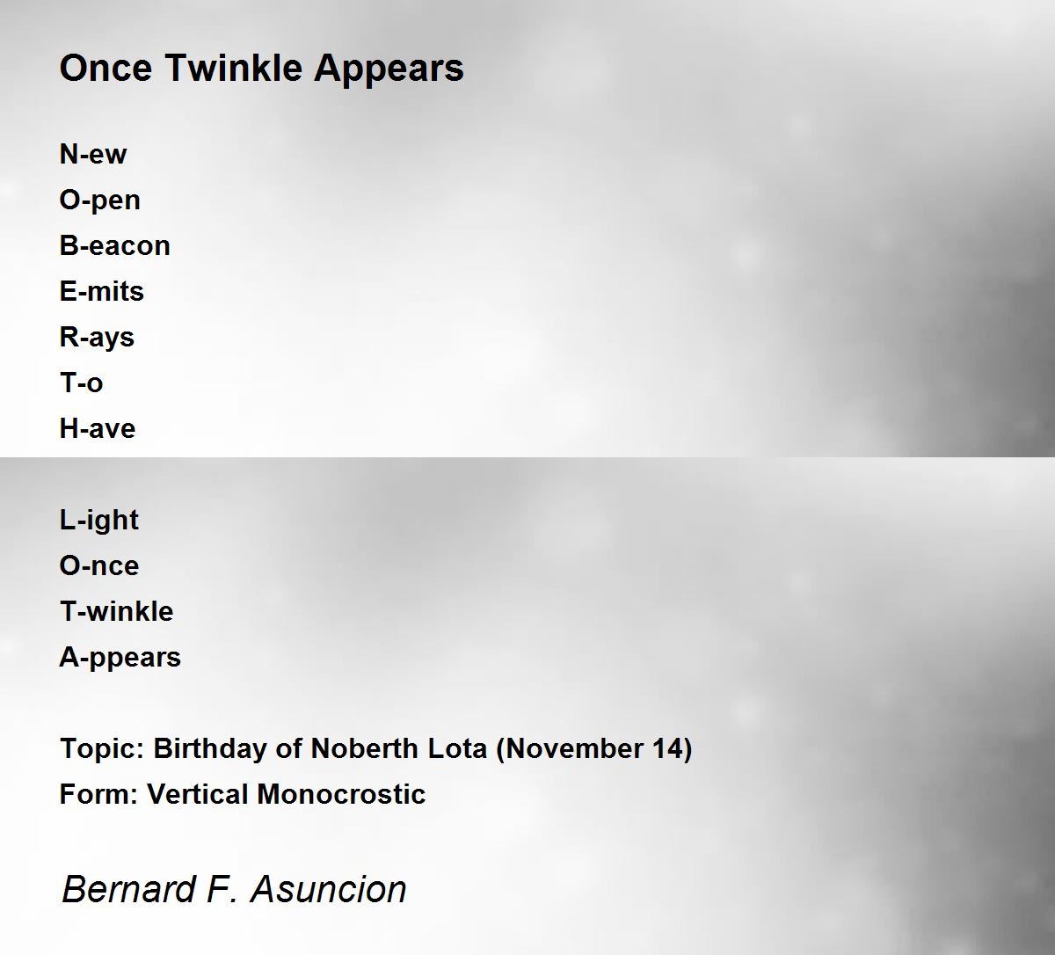Click the author name Bernard F. Asuncion
The height and width of the screenshot is (955, 1055).
click(x=234, y=889)
